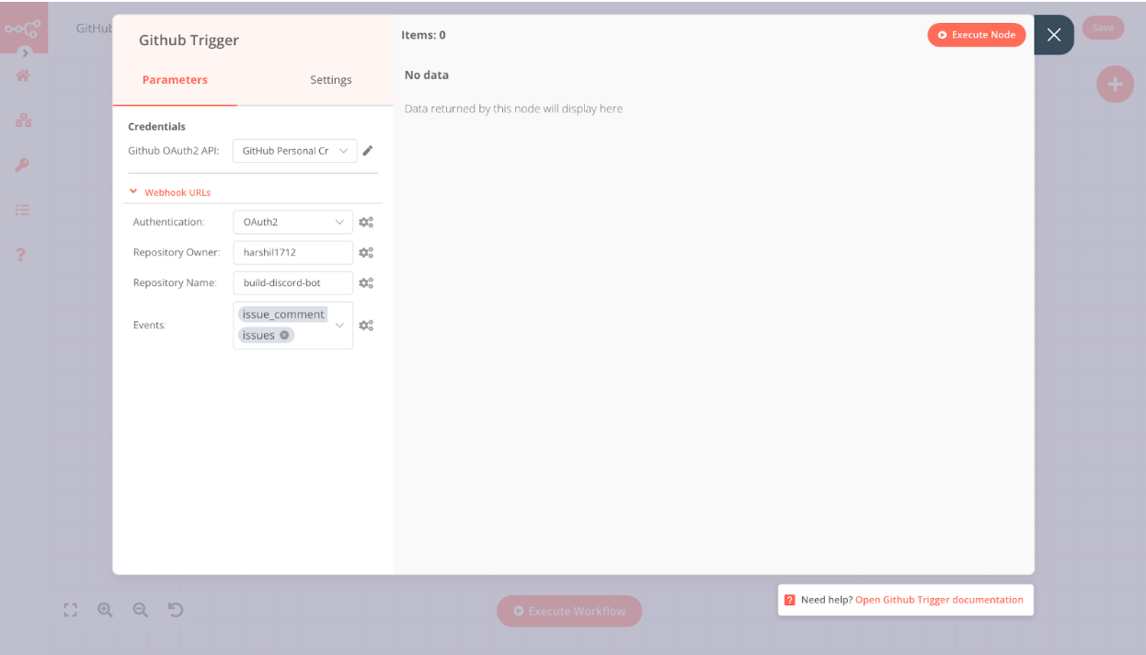
Task: Click the Execute Node button
Action: (x=976, y=34)
